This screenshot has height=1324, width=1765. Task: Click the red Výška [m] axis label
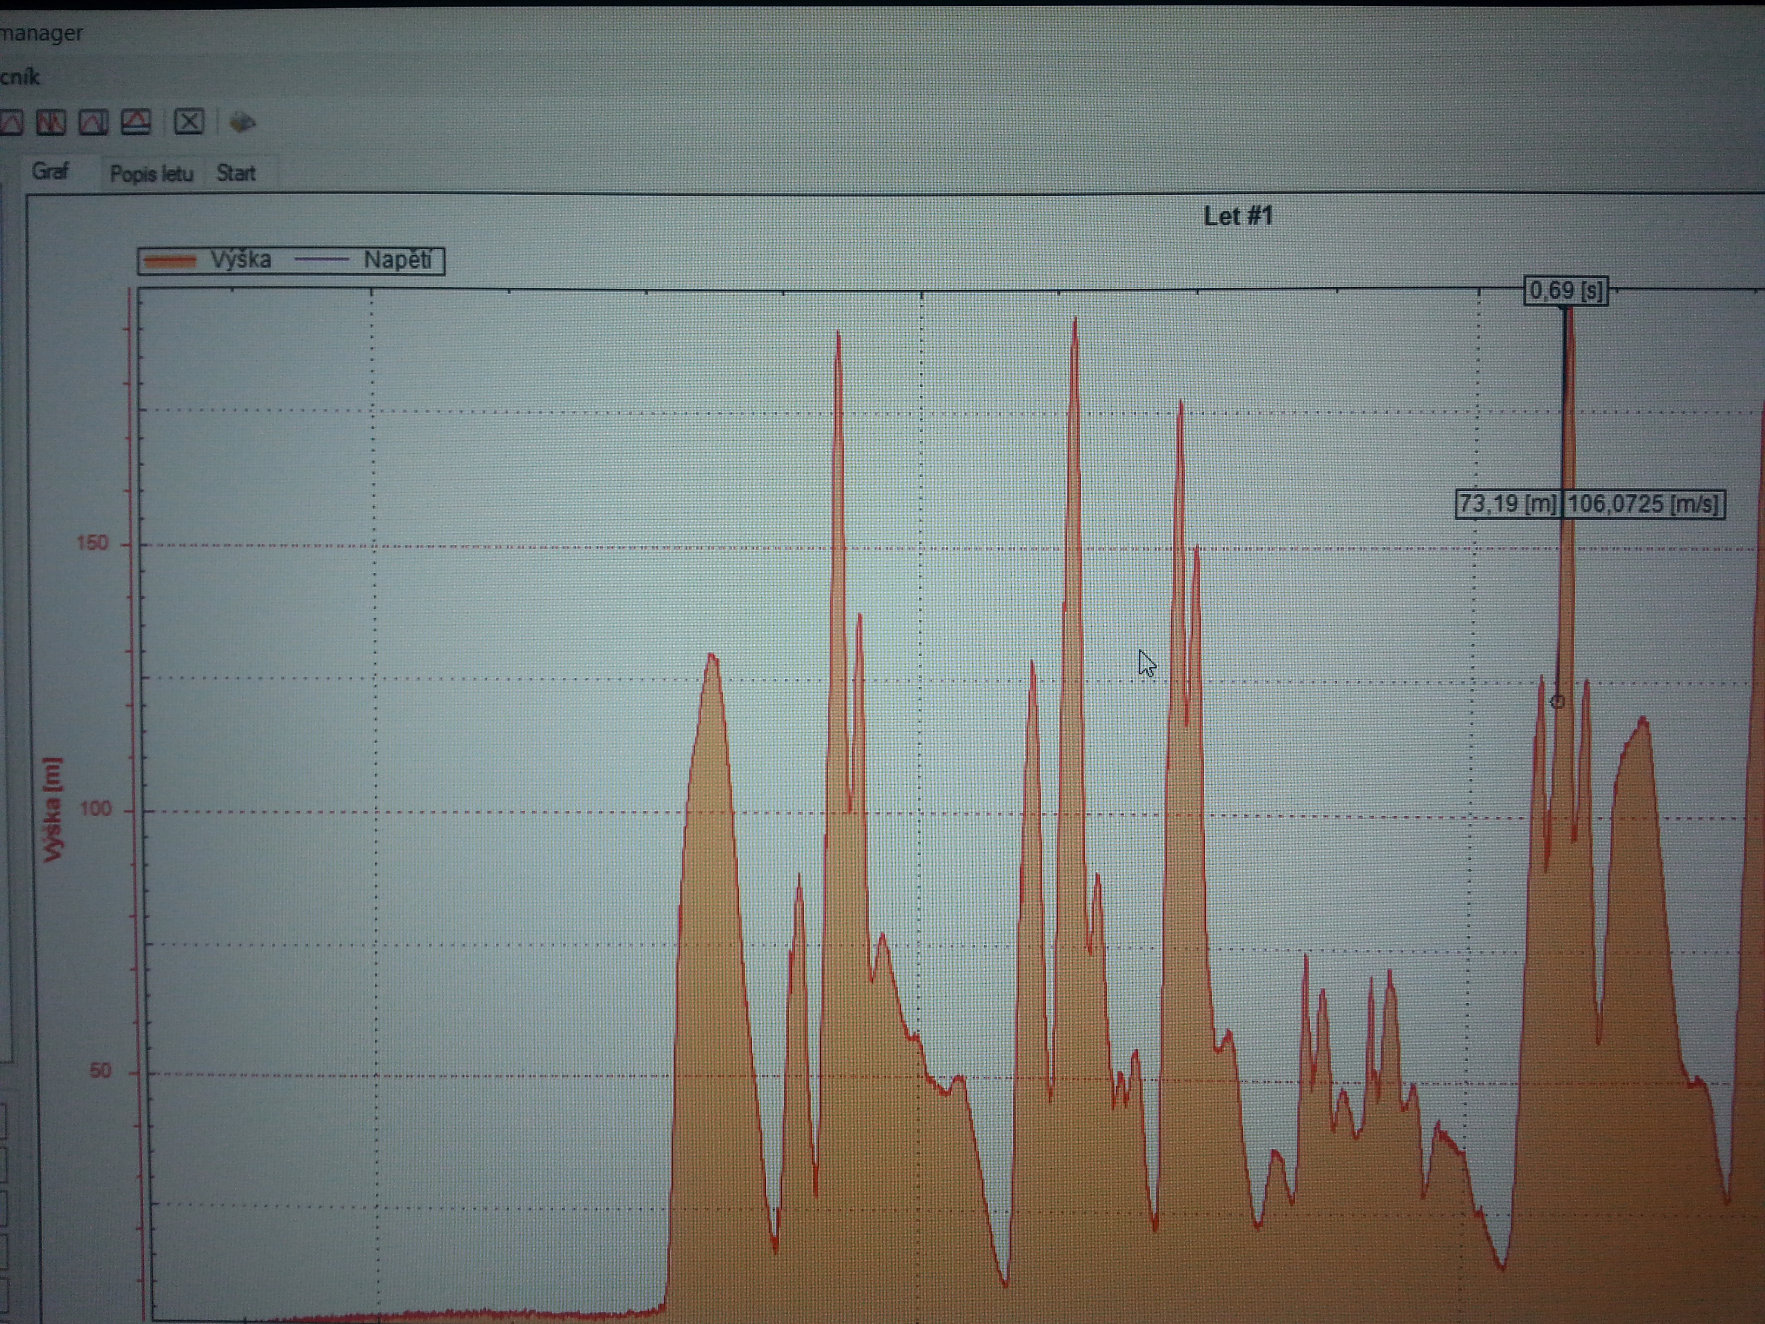pos(52,809)
